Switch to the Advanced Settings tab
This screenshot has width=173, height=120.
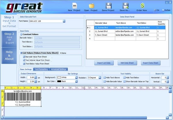[59, 69]
